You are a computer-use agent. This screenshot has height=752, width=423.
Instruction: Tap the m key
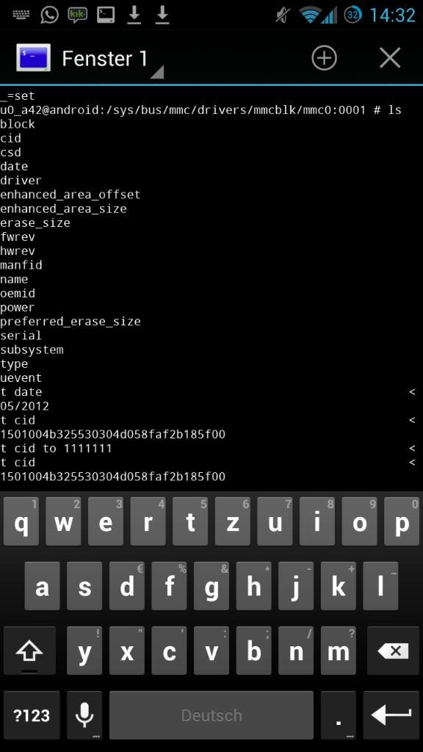pyautogui.click(x=338, y=651)
